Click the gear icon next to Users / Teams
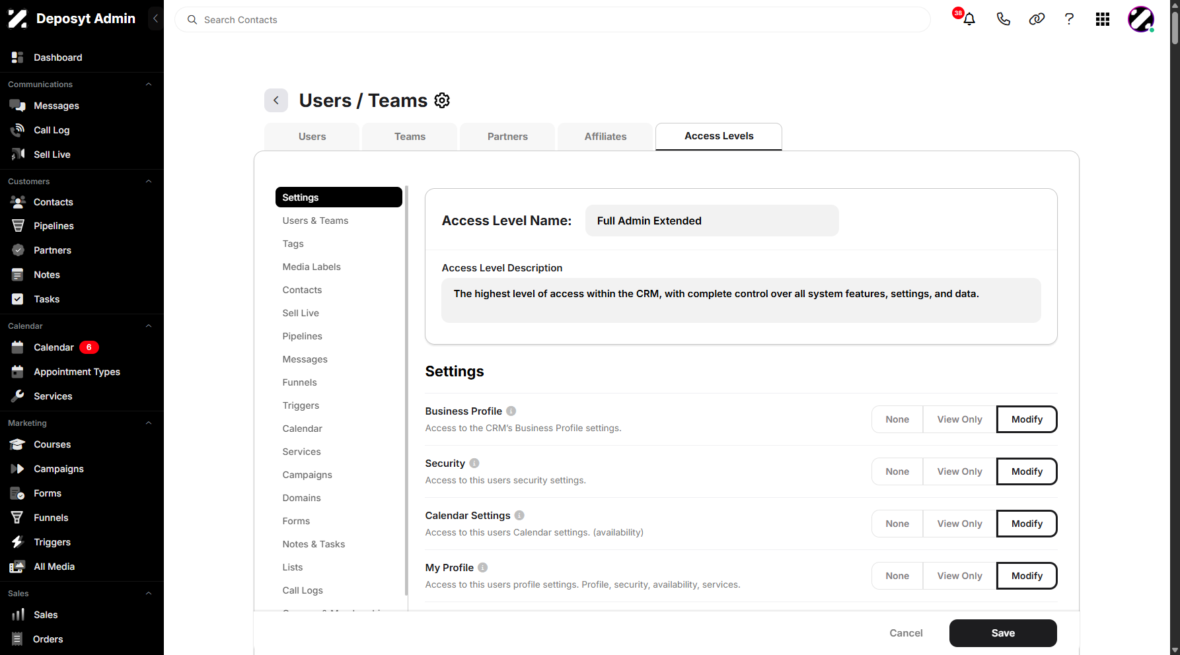The width and height of the screenshot is (1180, 655). click(x=442, y=100)
